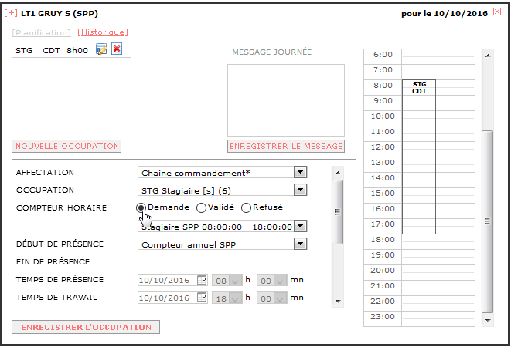Switch to the Planification tab
Viewport: 511px width, 347px height.
pos(42,32)
